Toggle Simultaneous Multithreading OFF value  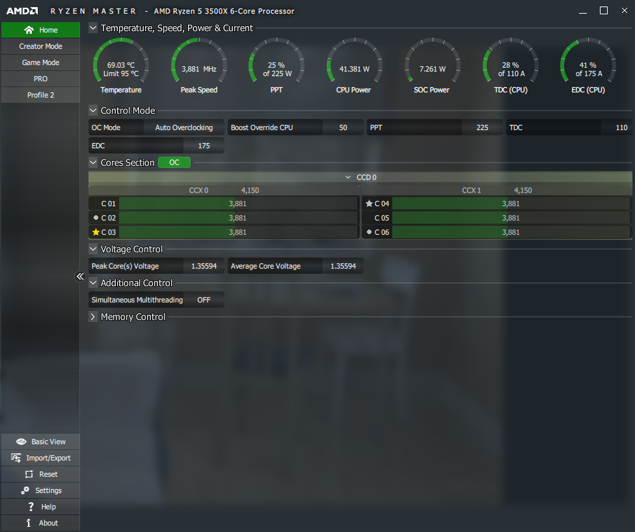[x=204, y=300]
